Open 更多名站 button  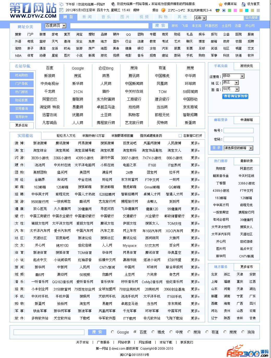point(21,125)
